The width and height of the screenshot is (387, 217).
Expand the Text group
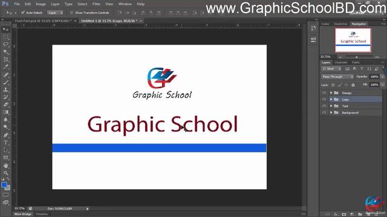331,106
